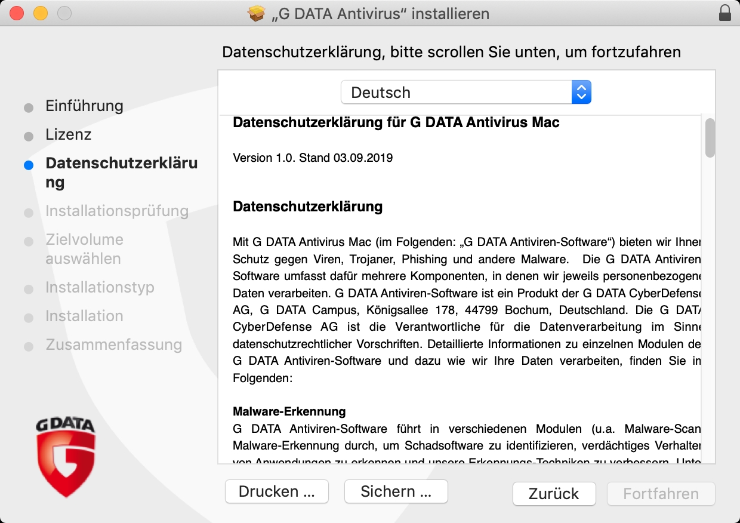Image resolution: width=740 pixels, height=523 pixels.
Task: Select the Zielvolume auswählen step
Action: point(84,249)
